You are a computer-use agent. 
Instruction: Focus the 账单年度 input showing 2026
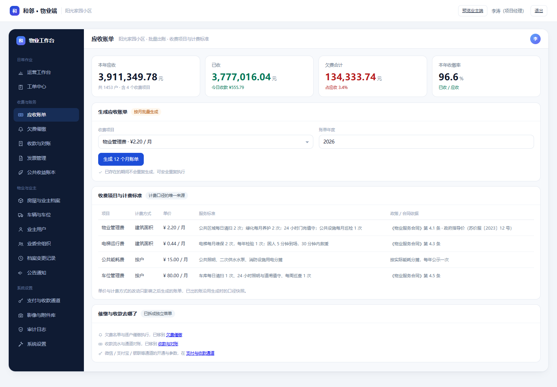click(426, 142)
